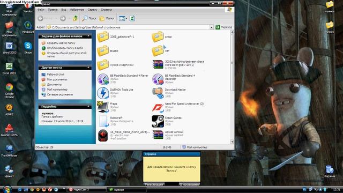Click the Up one level toolbar icon
The height and width of the screenshot is (193, 343).
coord(76,18)
